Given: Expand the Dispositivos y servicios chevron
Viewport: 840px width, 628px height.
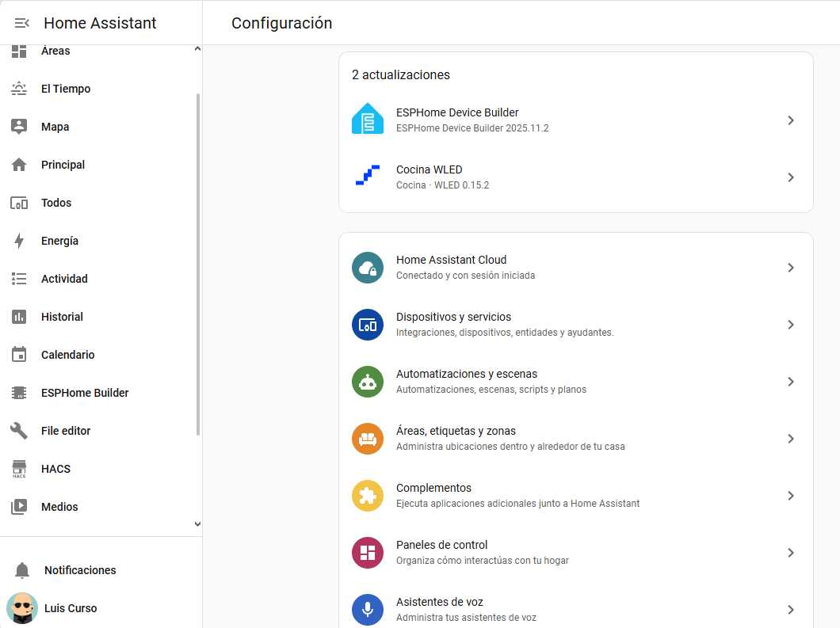Looking at the screenshot, I should [x=790, y=325].
